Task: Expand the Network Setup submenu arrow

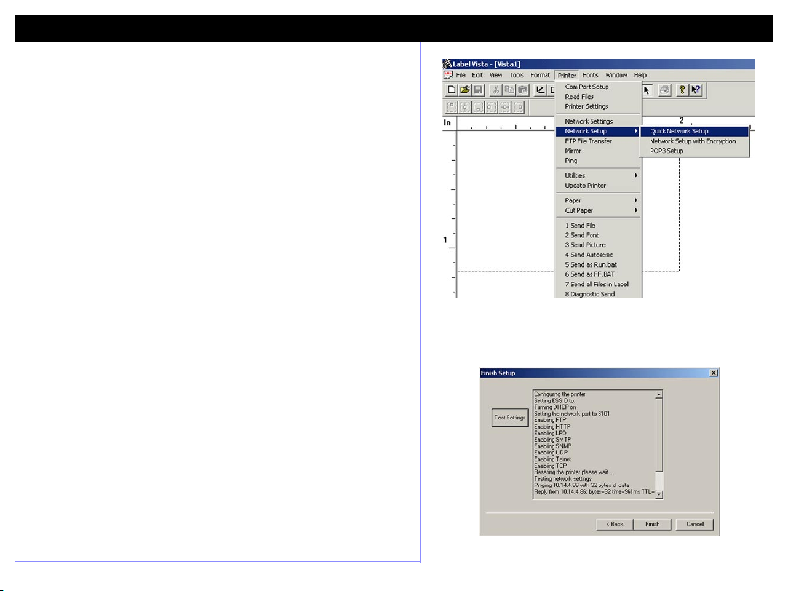Action: pyautogui.click(x=636, y=131)
